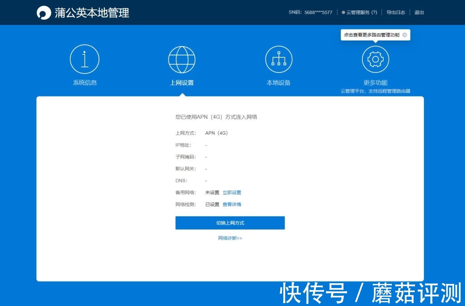The image size is (465, 306).
Task: Open the 更多功能 gear icon
Action: pos(375,59)
